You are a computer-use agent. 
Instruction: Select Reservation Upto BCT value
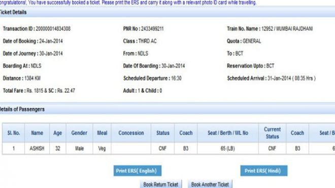270,66
